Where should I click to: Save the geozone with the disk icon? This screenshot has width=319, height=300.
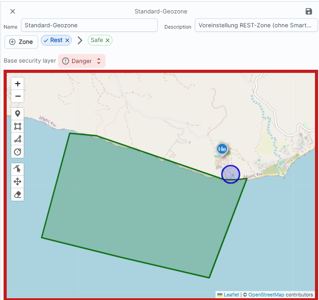(309, 12)
